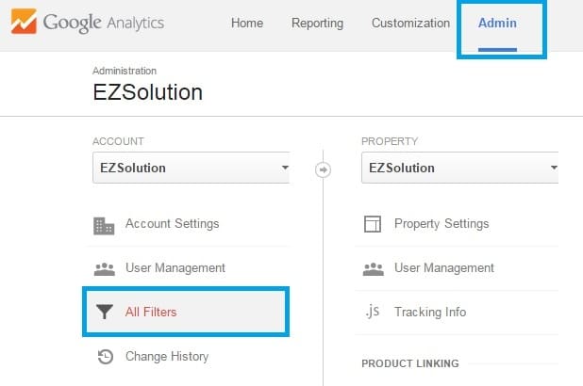The image size is (583, 386).
Task: Click the property User Management people icon
Action: [373, 269]
